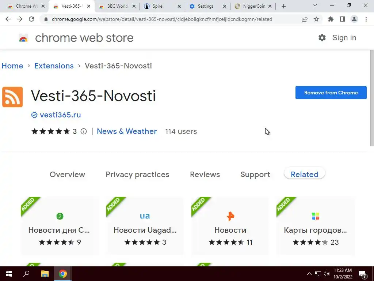Go back to the previous page
The width and height of the screenshot is (374, 281).
click(8, 19)
